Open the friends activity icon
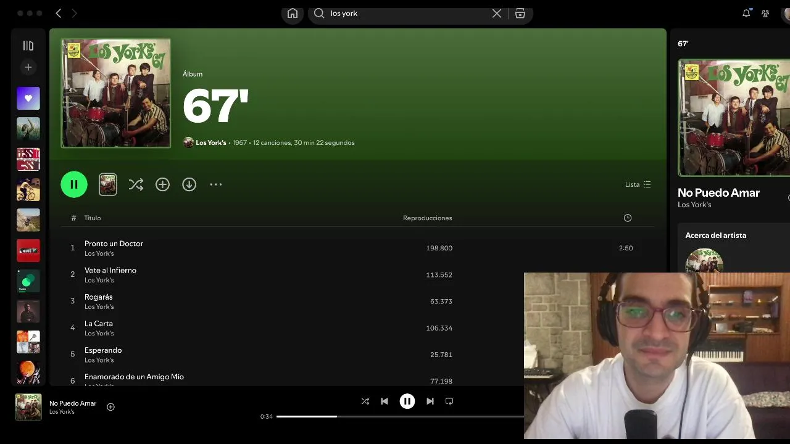 765,13
